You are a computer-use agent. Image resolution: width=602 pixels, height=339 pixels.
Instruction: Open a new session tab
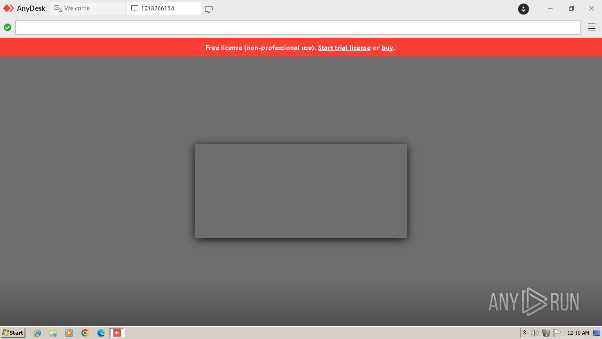tap(209, 9)
